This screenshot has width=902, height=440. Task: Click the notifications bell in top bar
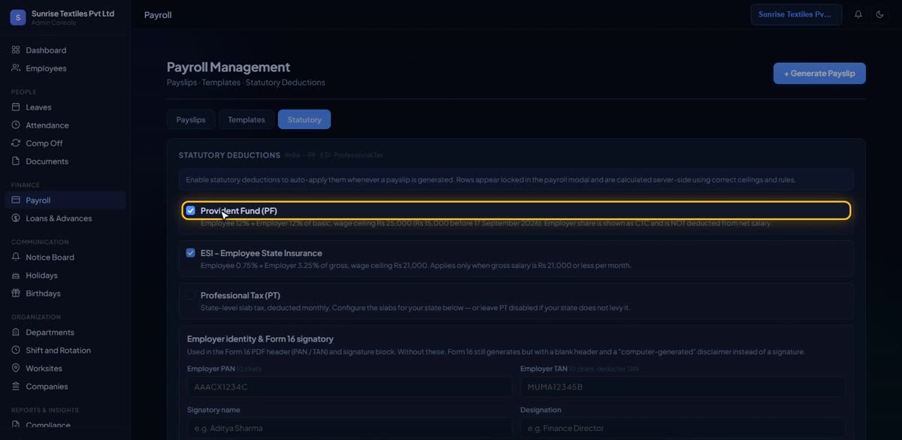(858, 14)
